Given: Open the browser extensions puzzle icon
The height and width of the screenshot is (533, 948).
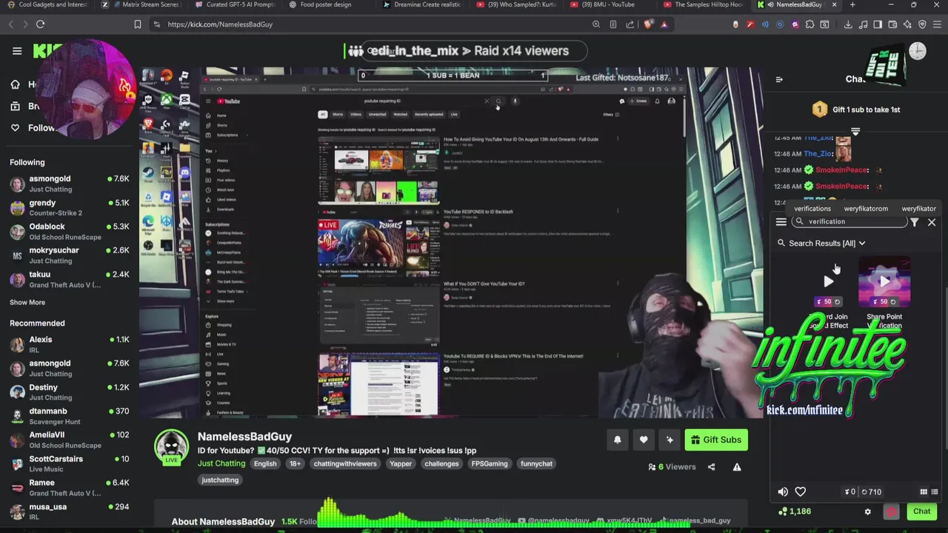Looking at the screenshot, I should click(810, 24).
